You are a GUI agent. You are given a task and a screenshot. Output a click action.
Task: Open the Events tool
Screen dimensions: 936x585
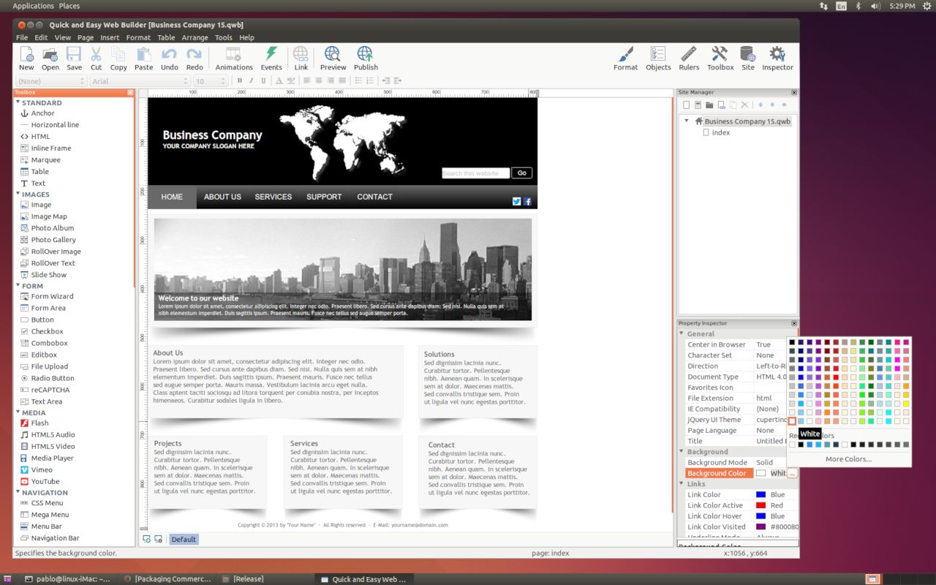[271, 58]
